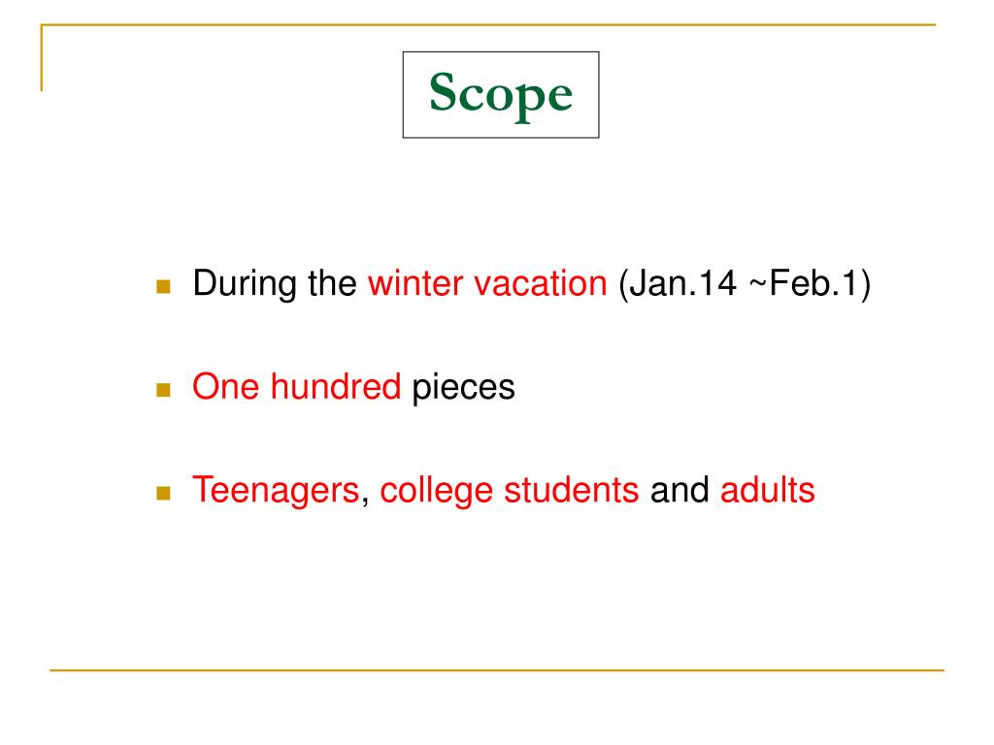
Task: Select the second square bullet marker
Action: tap(163, 390)
